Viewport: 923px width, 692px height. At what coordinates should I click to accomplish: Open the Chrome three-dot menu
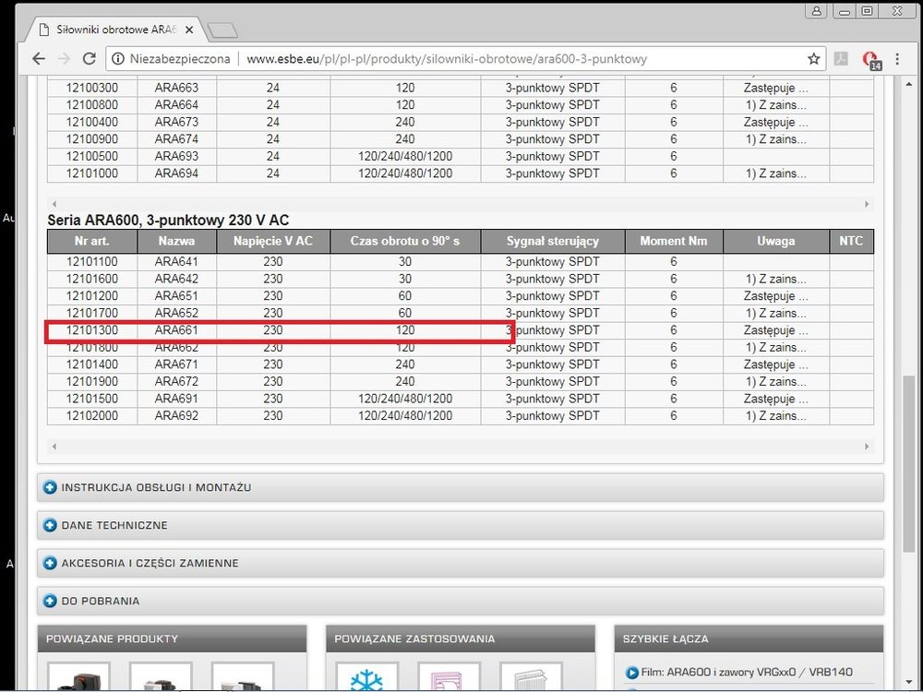pos(898,58)
